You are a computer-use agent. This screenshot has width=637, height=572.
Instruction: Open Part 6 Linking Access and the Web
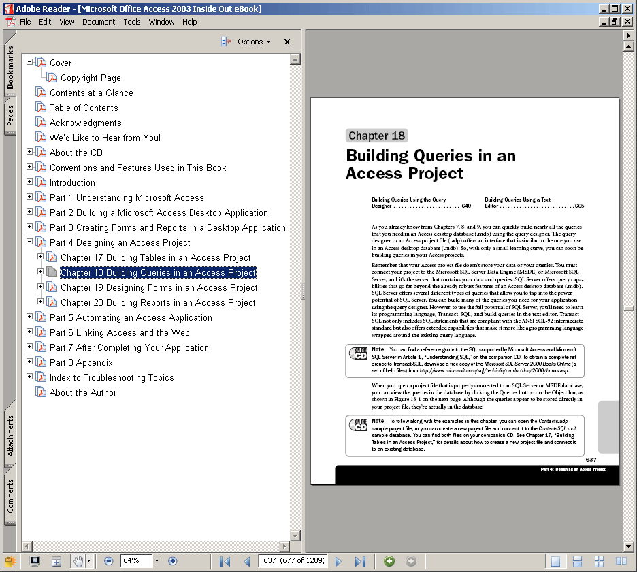coord(120,332)
